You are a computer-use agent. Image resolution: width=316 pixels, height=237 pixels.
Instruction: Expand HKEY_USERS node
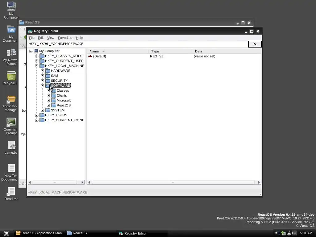(x=36, y=115)
